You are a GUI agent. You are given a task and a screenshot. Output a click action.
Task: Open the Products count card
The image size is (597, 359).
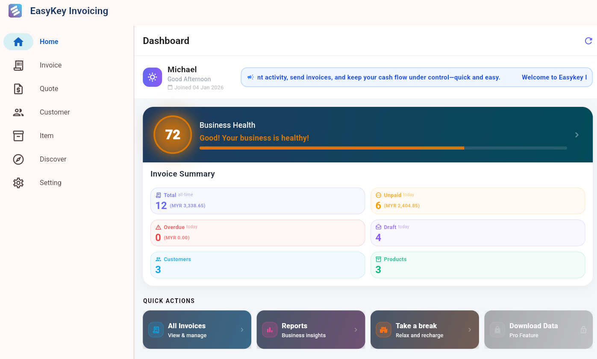click(478, 265)
